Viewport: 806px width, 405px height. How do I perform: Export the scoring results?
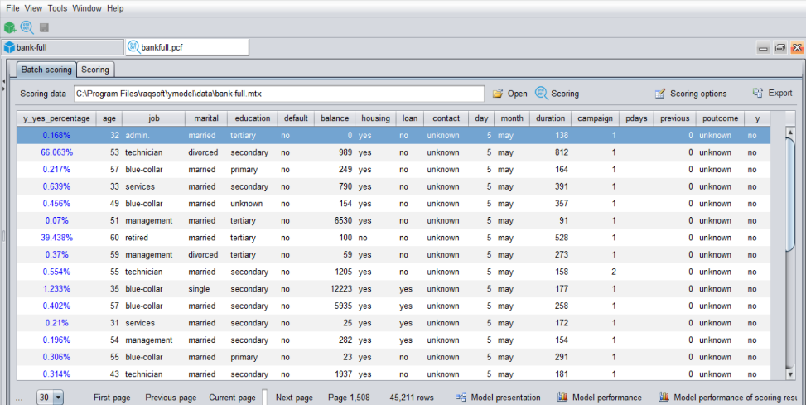[772, 94]
